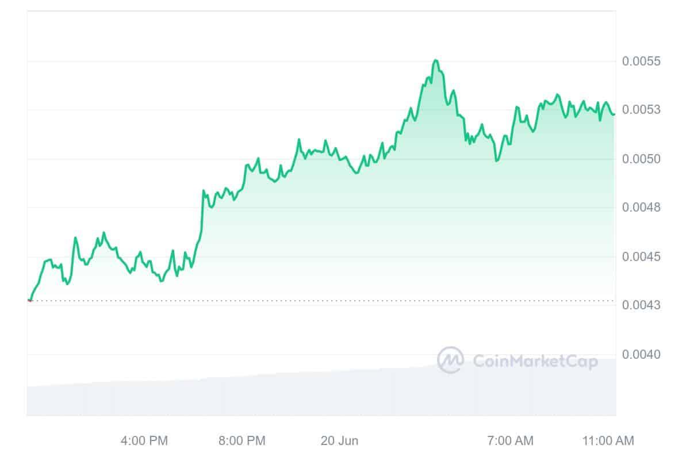The height and width of the screenshot is (460, 690).
Task: Select the 11:00 AM time label
Action: [x=608, y=441]
